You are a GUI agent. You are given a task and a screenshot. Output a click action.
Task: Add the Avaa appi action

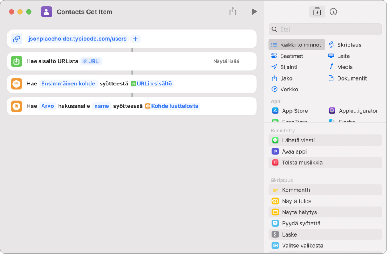point(325,151)
